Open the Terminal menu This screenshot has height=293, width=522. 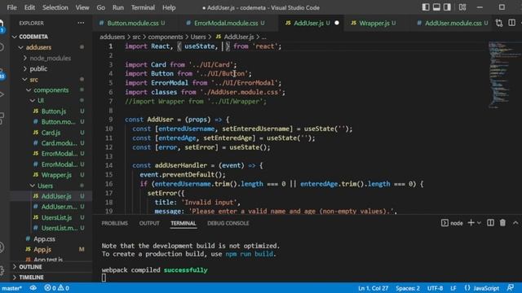[143, 7]
